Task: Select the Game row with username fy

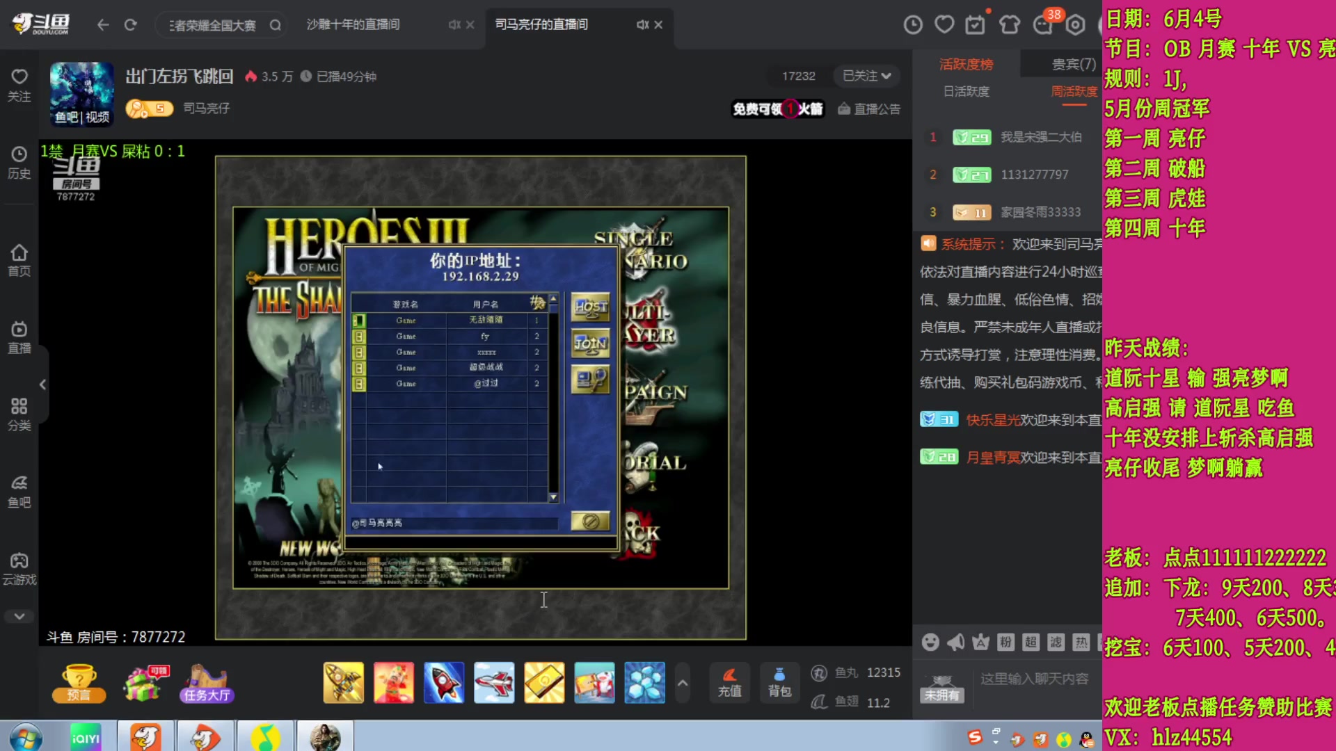Action: coord(450,336)
